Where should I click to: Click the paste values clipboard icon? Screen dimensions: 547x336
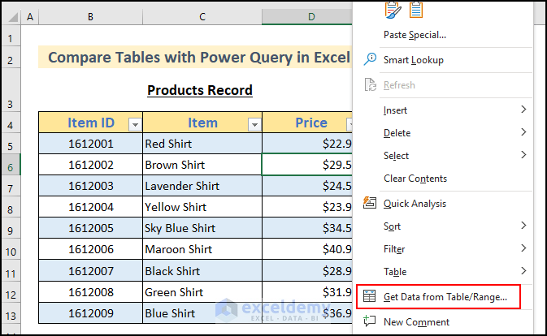pyautogui.click(x=416, y=10)
